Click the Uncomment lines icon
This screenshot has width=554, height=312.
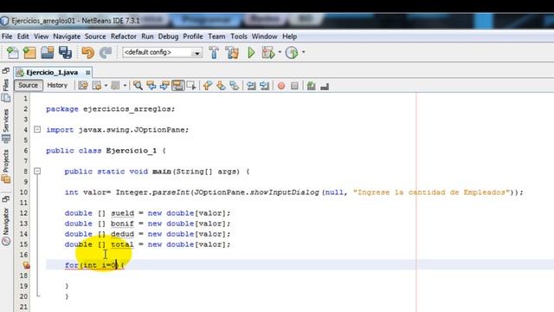(325, 86)
